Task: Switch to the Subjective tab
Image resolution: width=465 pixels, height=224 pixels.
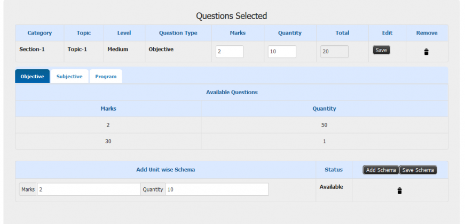Action: coord(69,77)
